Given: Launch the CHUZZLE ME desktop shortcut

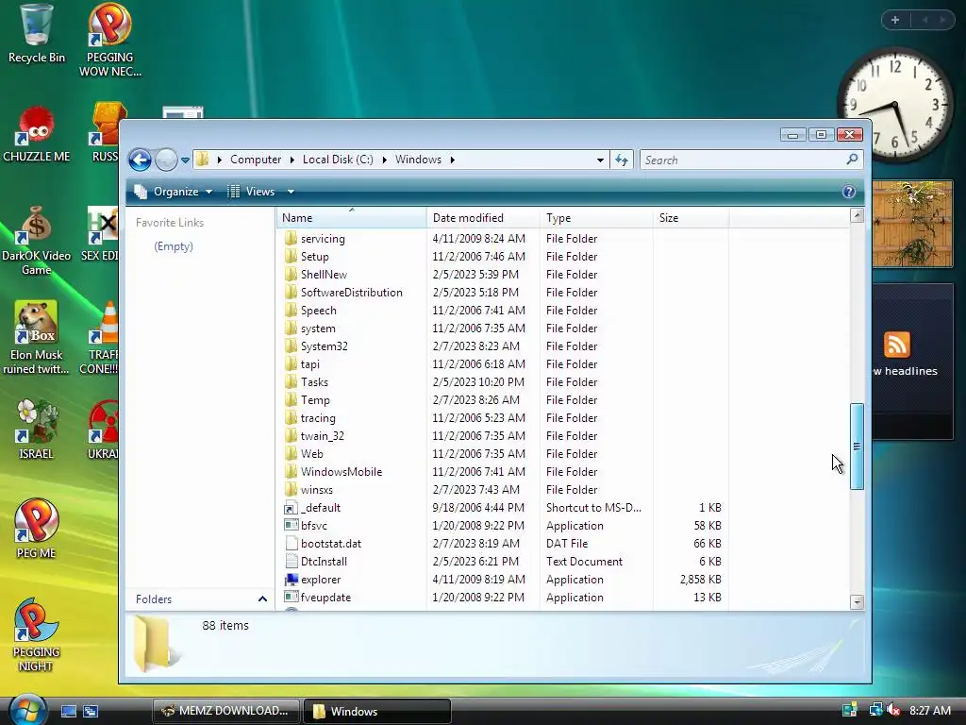Looking at the screenshot, I should coord(37,134).
